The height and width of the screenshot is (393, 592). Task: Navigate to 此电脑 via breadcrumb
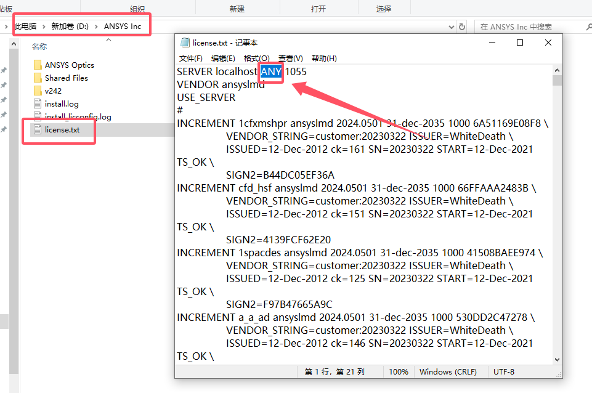click(x=25, y=26)
